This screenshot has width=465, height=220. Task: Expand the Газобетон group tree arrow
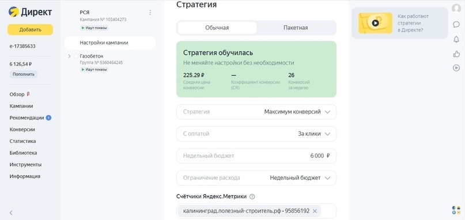69,56
